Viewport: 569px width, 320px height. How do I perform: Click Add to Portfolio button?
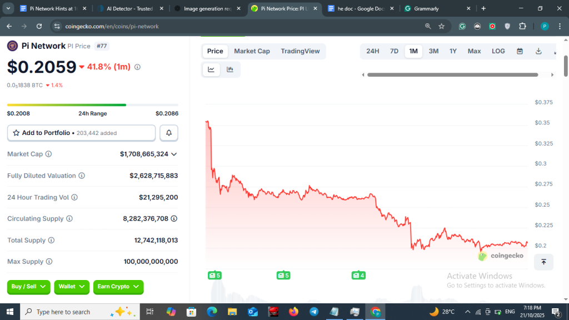[x=81, y=133]
